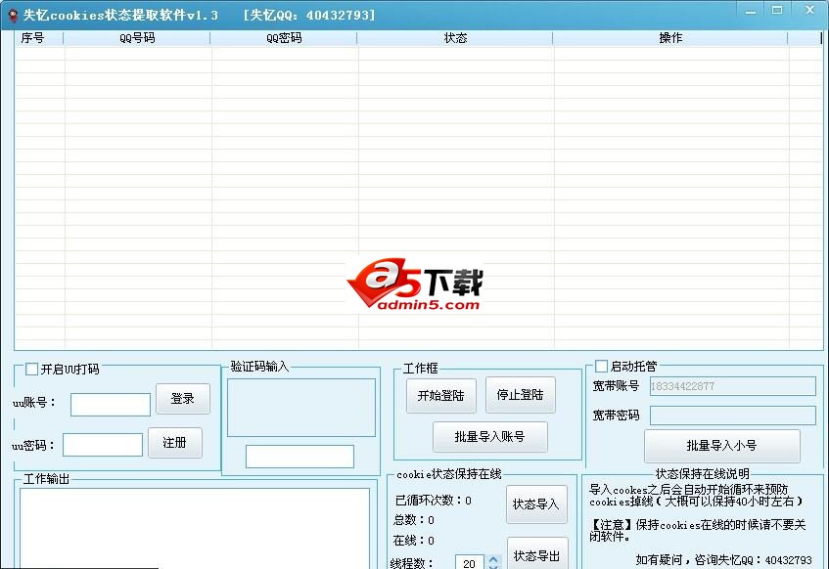Focus the 宽带账号 field
The width and height of the screenshot is (829, 569).
(733, 386)
